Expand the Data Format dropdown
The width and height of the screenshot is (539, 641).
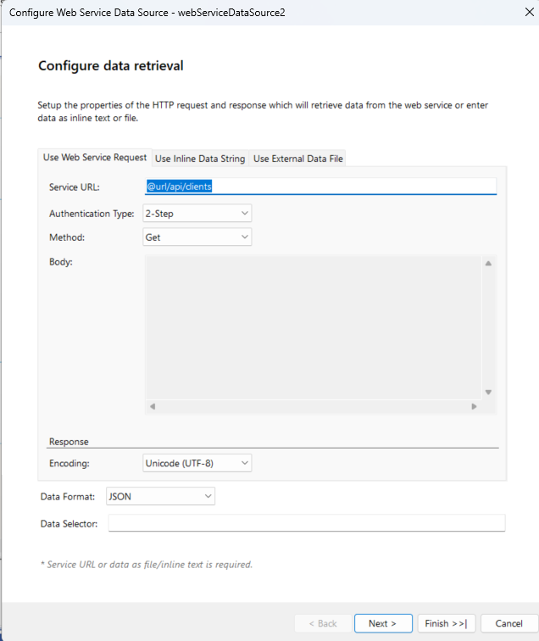[x=161, y=496]
